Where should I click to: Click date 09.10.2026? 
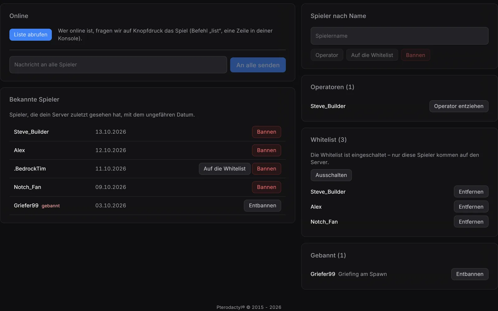111,187
